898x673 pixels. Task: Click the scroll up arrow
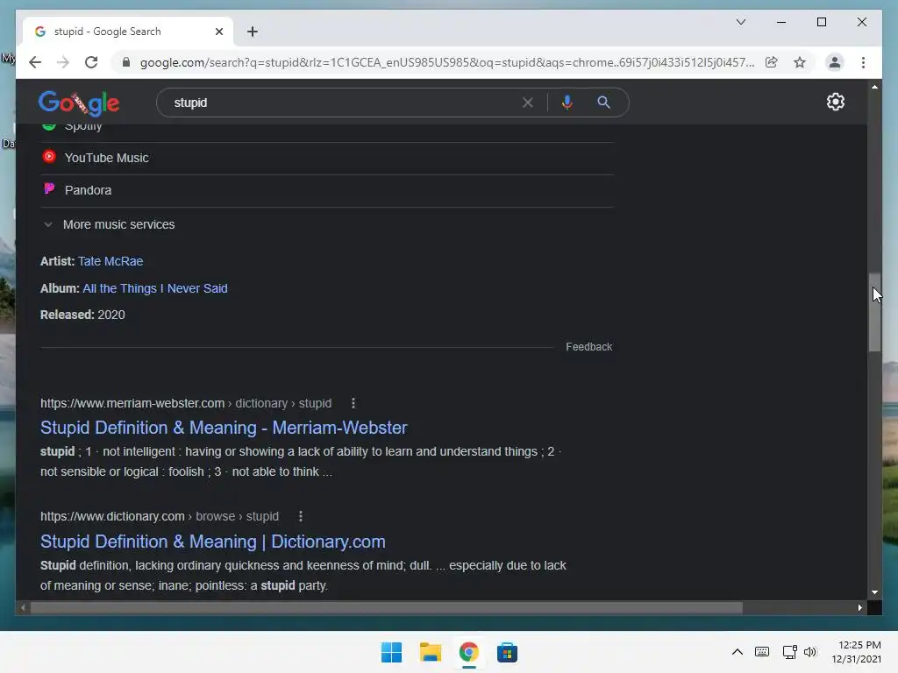pyautogui.click(x=874, y=87)
